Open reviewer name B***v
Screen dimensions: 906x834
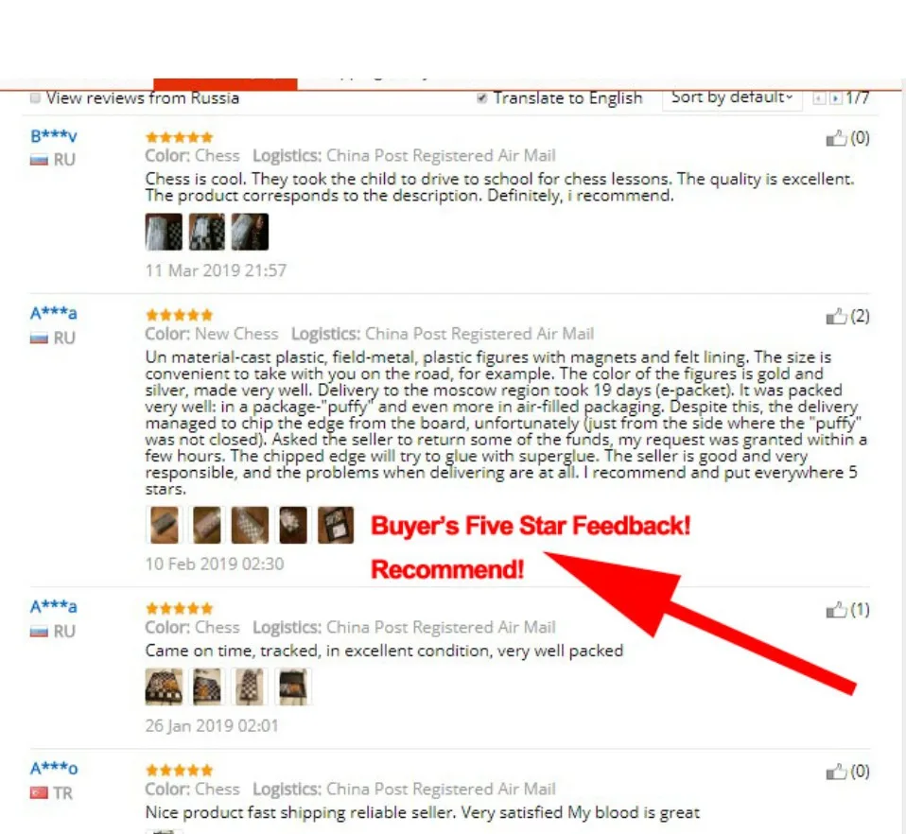[x=53, y=136]
